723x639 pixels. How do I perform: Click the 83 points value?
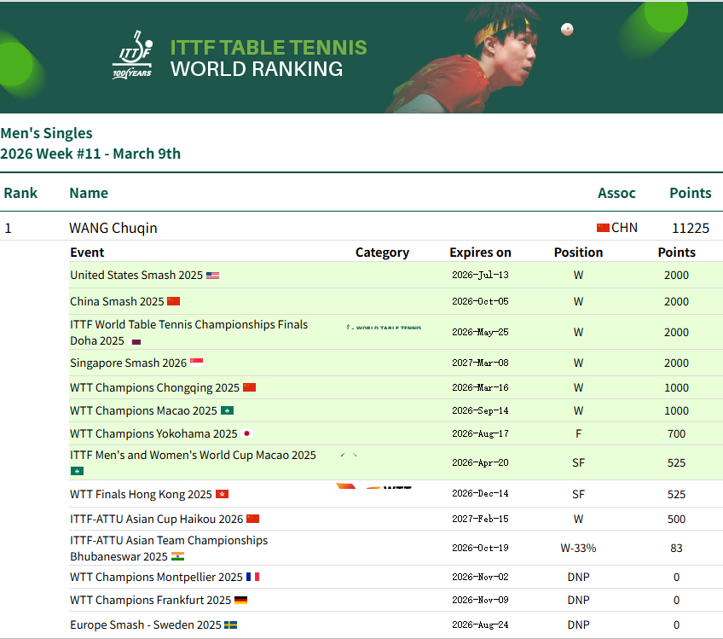(676, 548)
